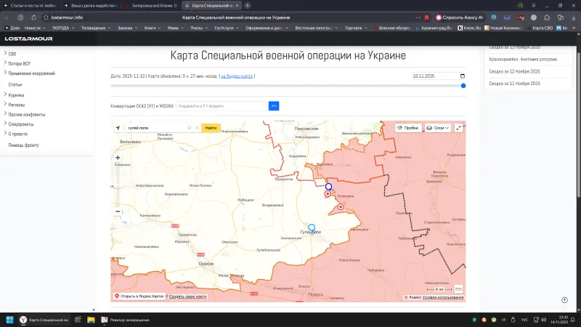Zoom in on the map with plus button

118,157
